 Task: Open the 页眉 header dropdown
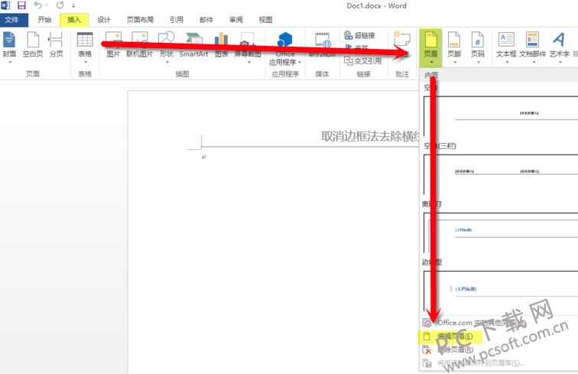point(430,45)
